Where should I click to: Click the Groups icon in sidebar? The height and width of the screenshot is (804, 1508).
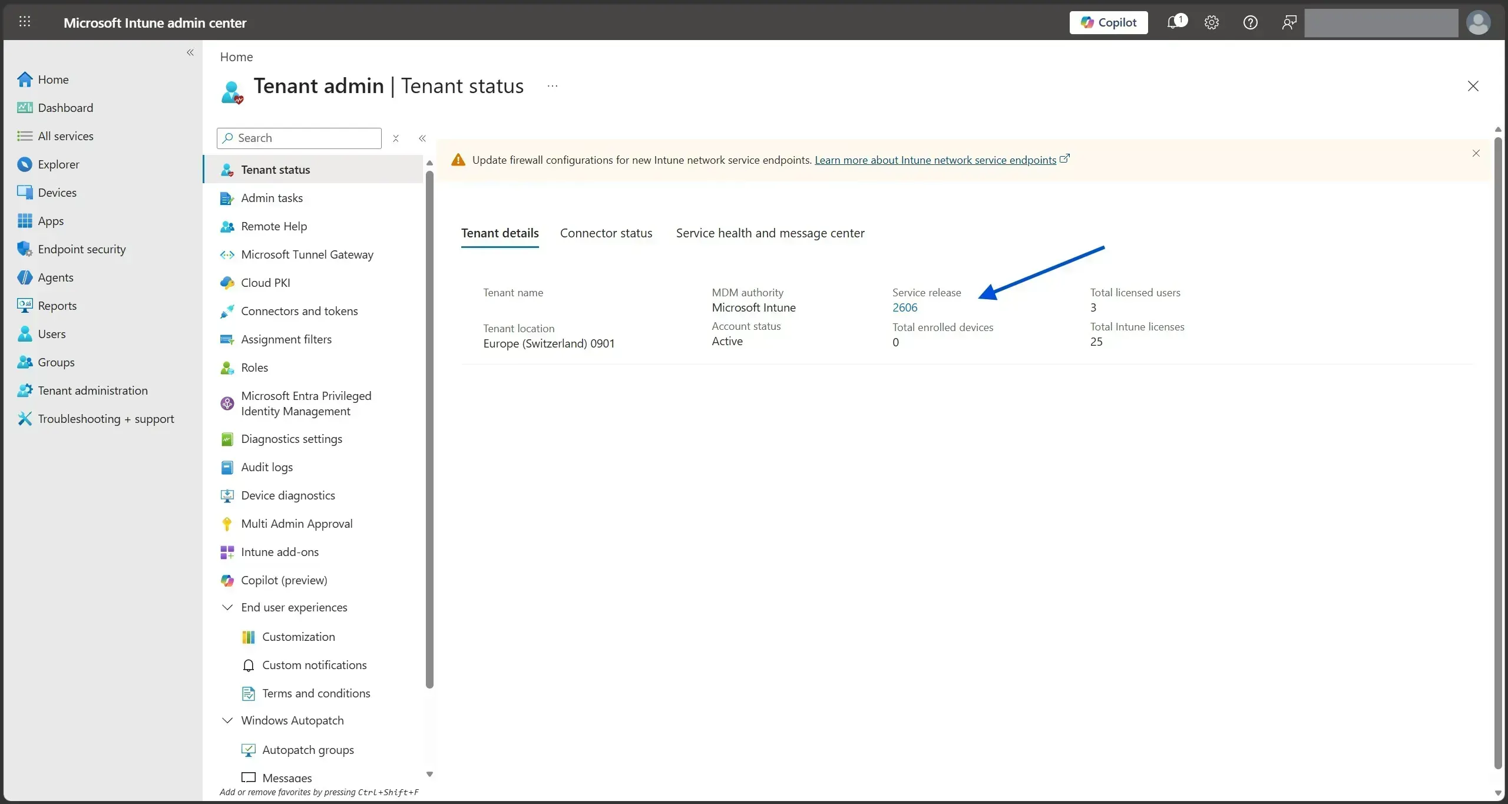tap(25, 362)
